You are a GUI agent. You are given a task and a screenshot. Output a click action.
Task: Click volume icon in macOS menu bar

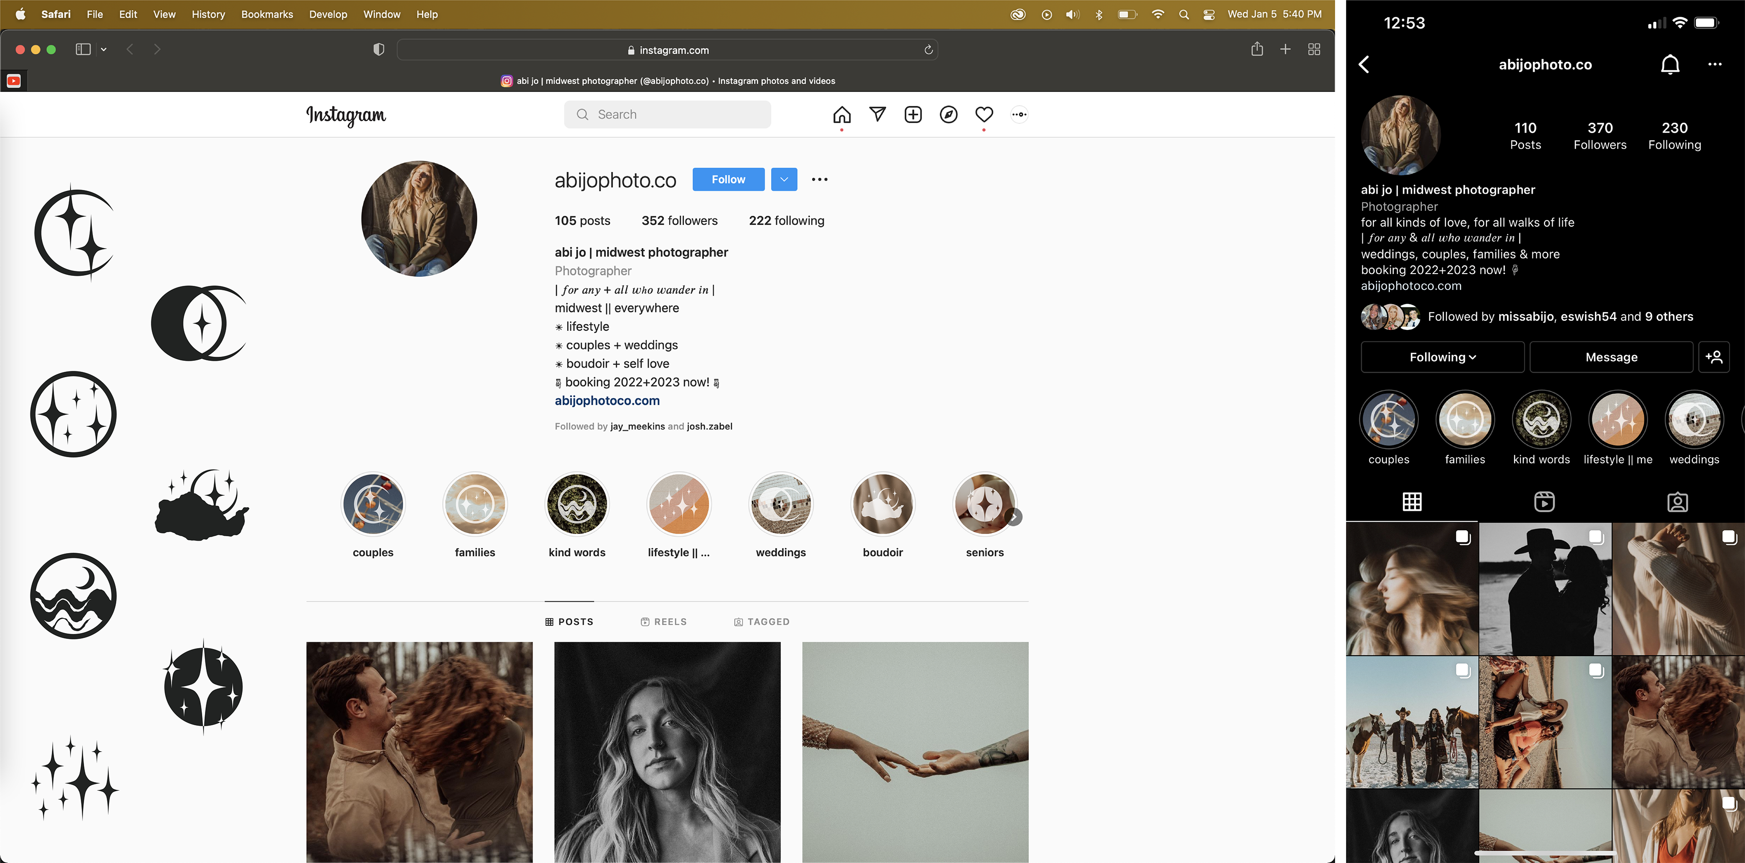pos(1072,14)
